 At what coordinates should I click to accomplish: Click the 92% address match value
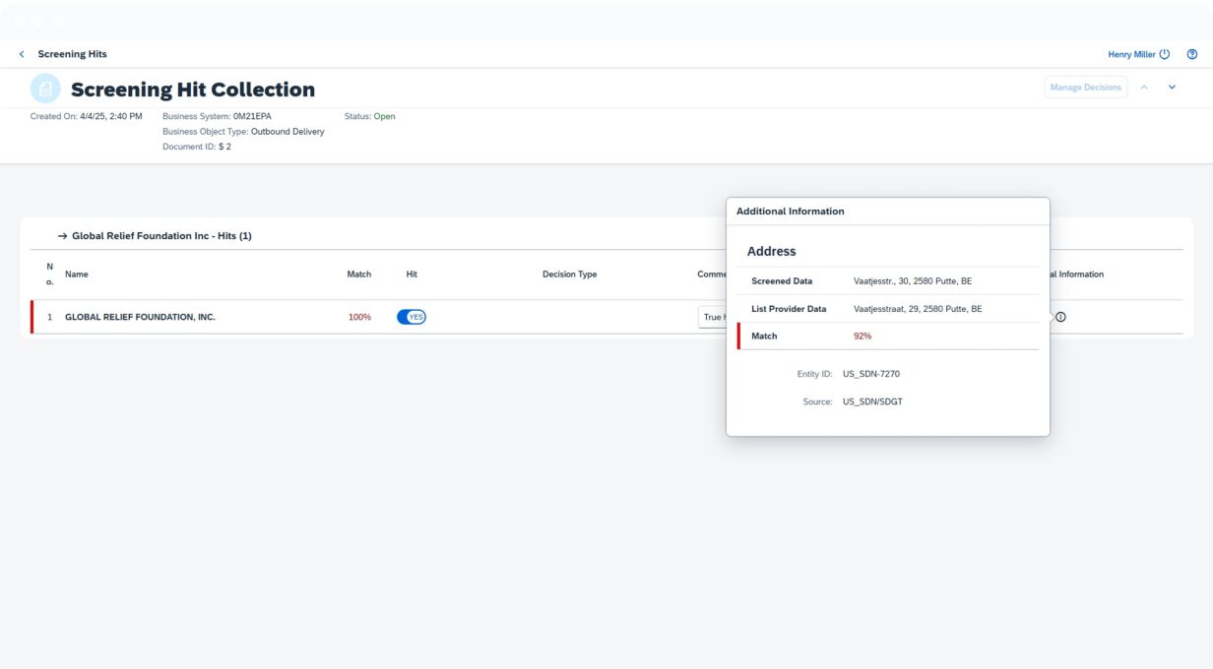click(x=862, y=336)
